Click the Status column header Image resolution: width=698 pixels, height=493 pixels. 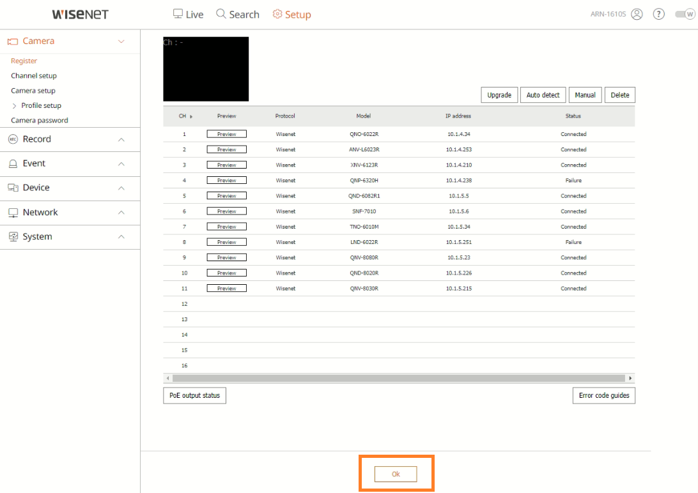[573, 116]
